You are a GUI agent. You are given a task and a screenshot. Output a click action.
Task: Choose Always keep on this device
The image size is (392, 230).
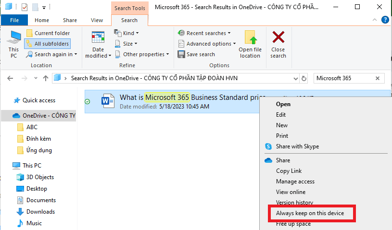(310, 213)
